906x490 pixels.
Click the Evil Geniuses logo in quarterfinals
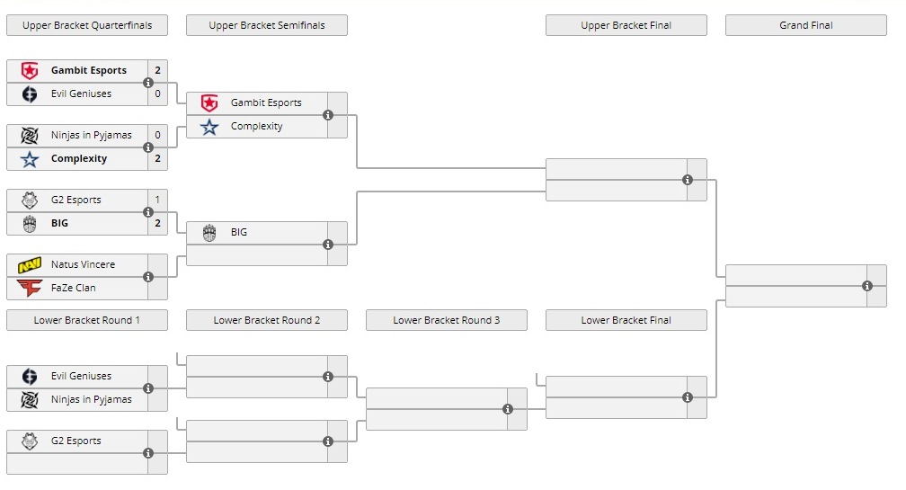(x=30, y=94)
